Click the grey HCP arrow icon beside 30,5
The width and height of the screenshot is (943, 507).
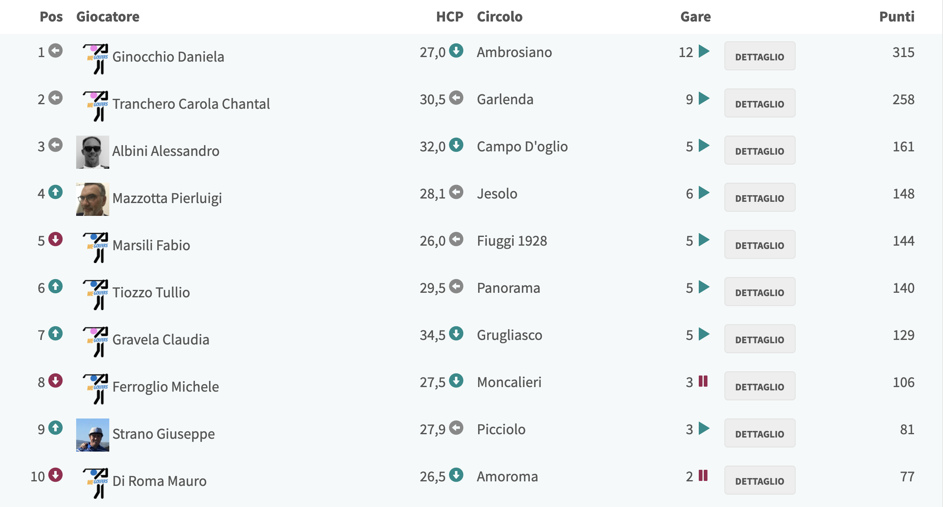456,98
